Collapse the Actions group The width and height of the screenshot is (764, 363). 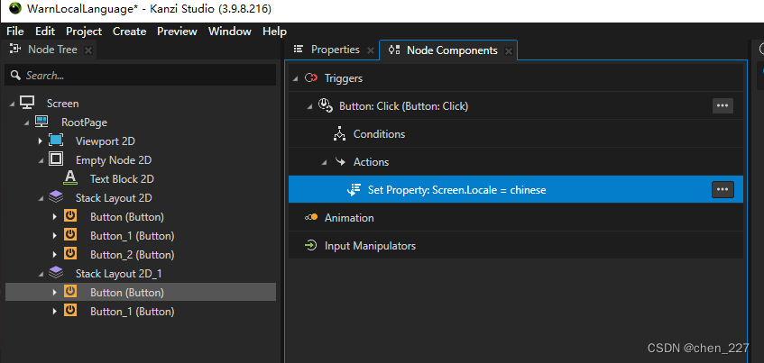[x=324, y=162]
